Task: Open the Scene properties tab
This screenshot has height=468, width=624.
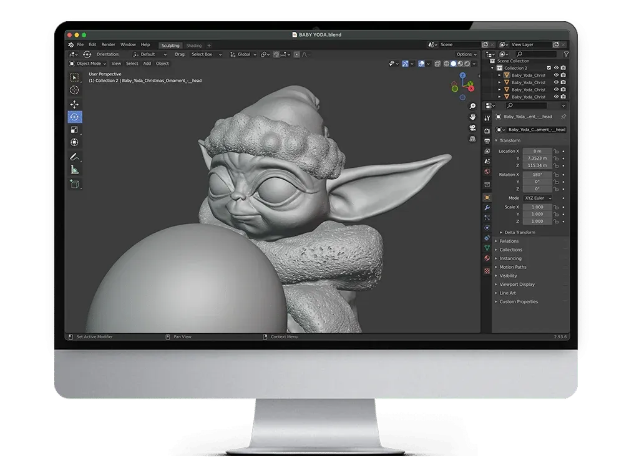Action: (487, 161)
